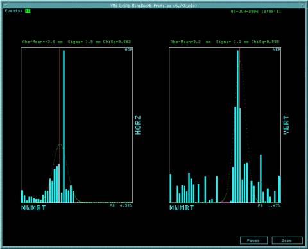The image size is (308, 249).
Task: Click the tallest bar in HORZ histogram
Action: click(x=64, y=126)
